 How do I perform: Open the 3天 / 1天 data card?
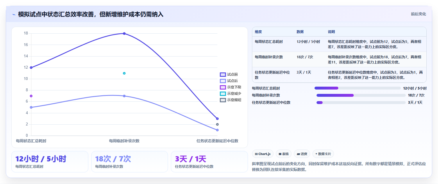tap(209, 162)
